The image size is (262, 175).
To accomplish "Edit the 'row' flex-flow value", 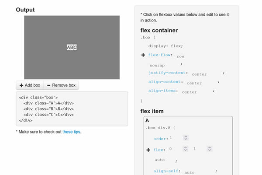I will pyautogui.click(x=180, y=56).
